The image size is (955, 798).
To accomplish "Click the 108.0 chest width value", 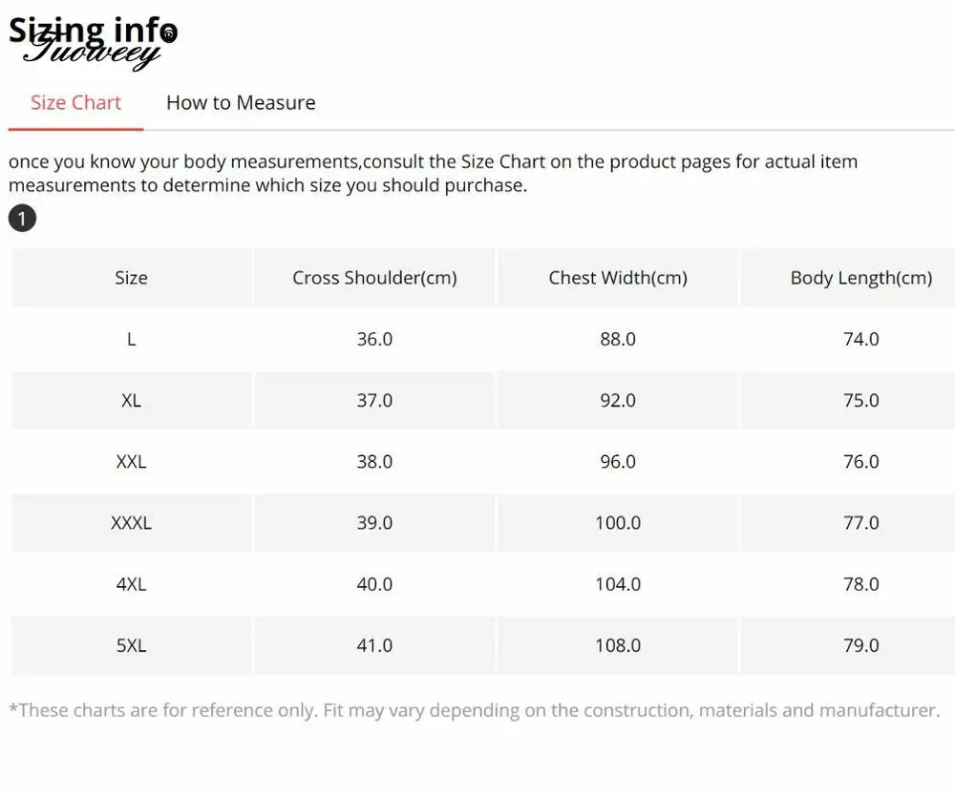I will pyautogui.click(x=618, y=645).
